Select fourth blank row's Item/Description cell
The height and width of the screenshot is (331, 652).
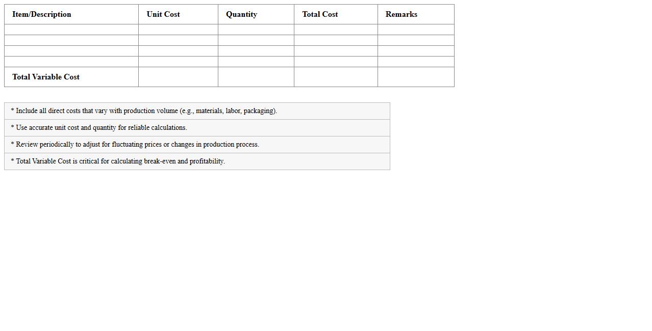click(71, 62)
